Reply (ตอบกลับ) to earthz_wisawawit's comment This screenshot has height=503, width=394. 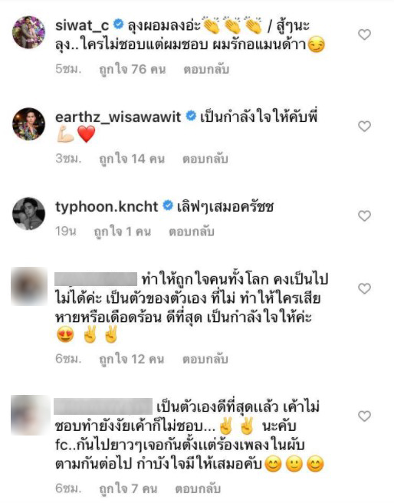tap(205, 159)
